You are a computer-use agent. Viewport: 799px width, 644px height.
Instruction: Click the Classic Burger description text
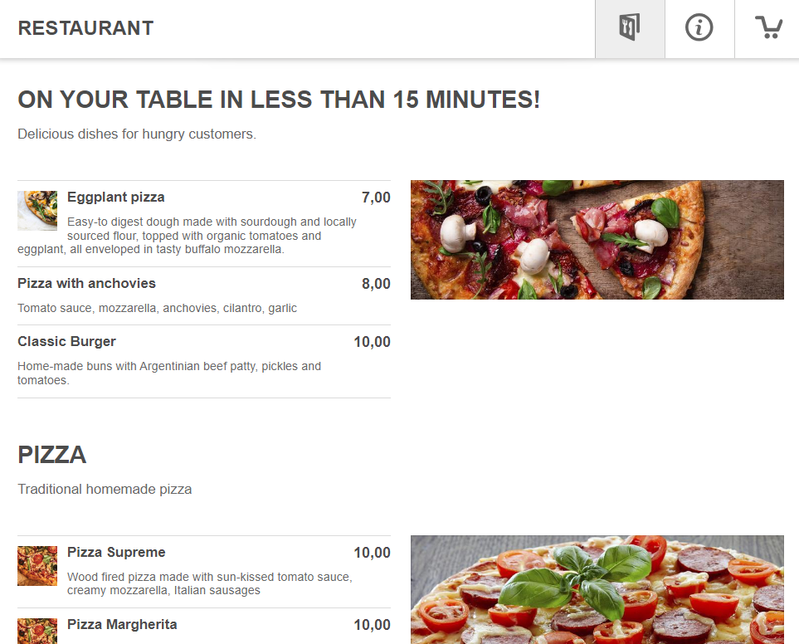pyautogui.click(x=168, y=373)
